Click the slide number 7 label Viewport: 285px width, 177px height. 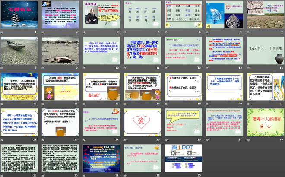[x=282, y=32]
